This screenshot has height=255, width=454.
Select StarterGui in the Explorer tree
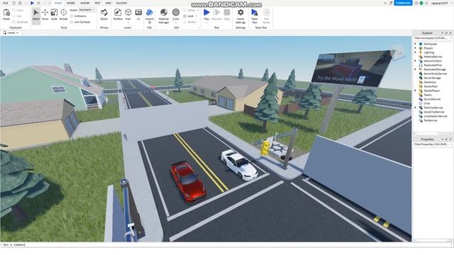[430, 82]
